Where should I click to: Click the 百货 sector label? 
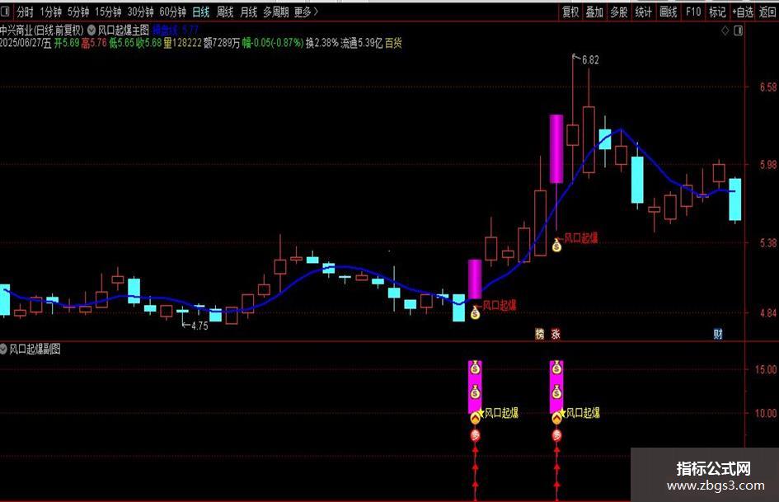point(393,43)
